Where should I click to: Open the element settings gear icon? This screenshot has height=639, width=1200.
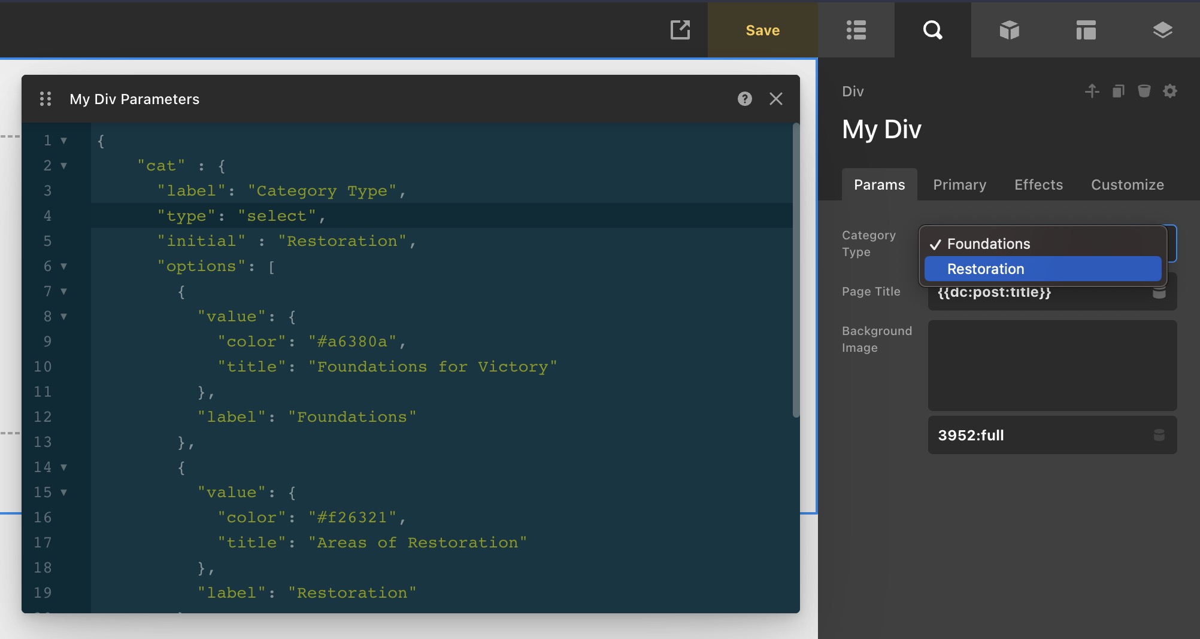tap(1169, 91)
